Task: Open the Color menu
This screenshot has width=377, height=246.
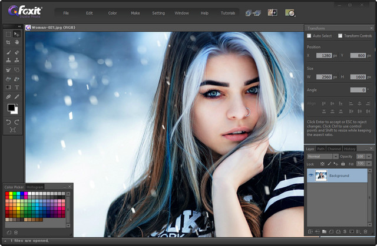Action: tap(113, 12)
